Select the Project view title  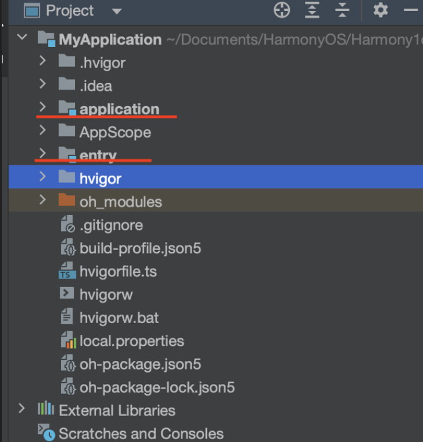tap(70, 10)
